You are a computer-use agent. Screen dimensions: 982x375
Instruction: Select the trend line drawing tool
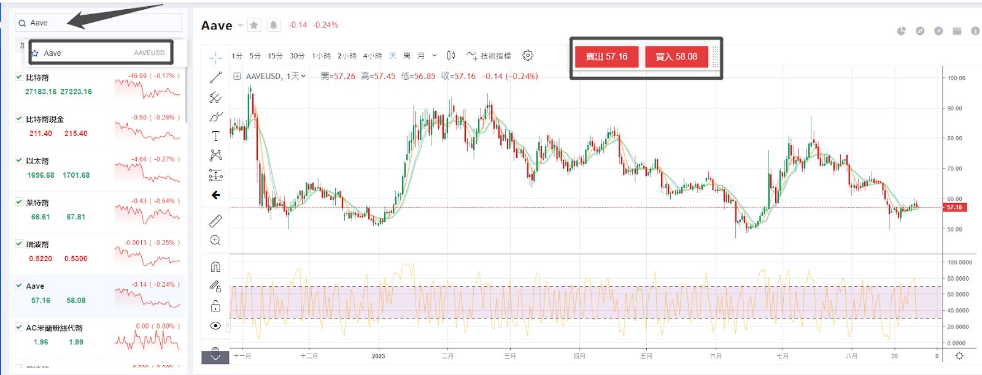point(215,78)
